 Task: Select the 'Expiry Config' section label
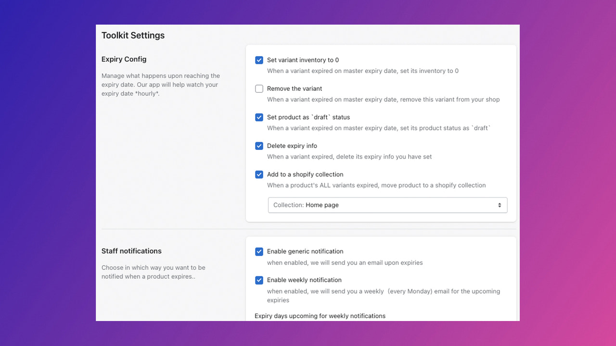coord(124,59)
